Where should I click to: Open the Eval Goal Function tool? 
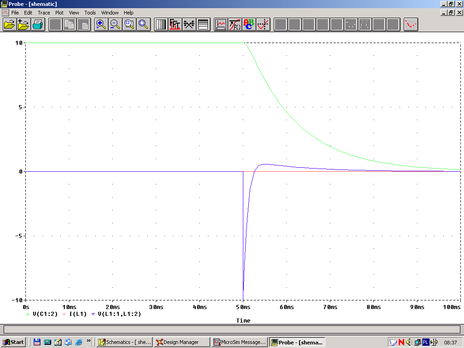click(235, 24)
